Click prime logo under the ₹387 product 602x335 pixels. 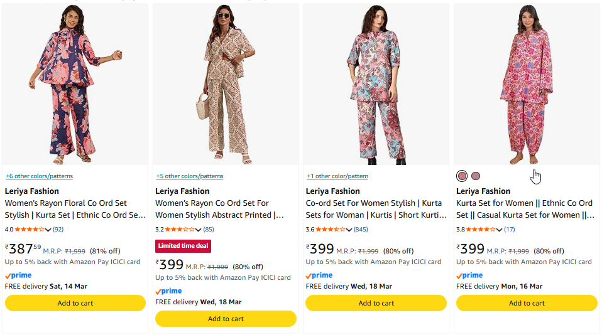point(18,275)
